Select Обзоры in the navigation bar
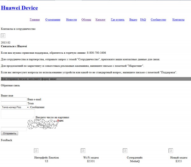The height and width of the screenshot is (167, 191). tap(86, 20)
